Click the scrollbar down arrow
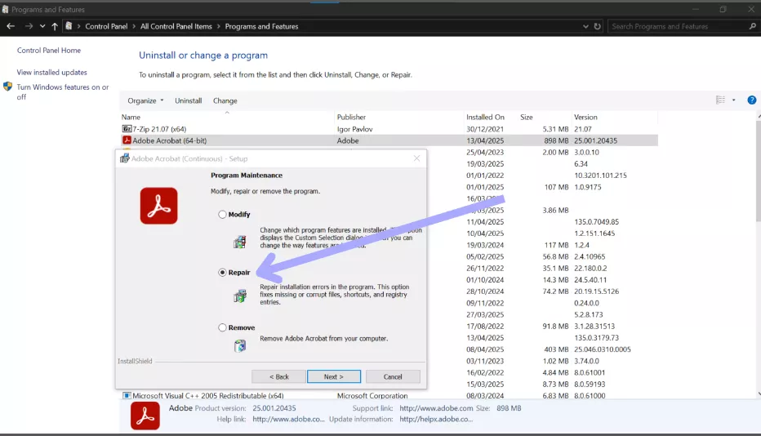 (x=759, y=394)
